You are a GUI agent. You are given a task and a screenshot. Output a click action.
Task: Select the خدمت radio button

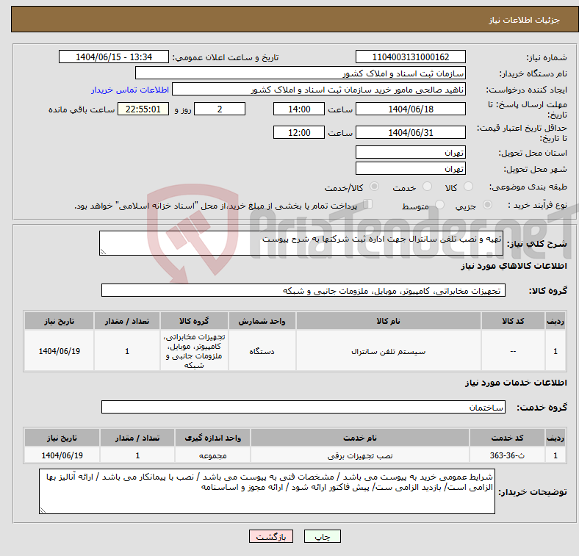pos(427,187)
